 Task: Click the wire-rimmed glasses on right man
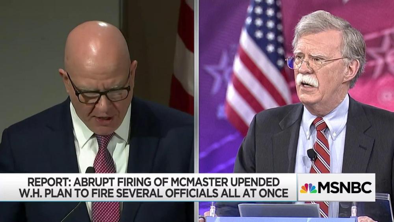point(314,62)
